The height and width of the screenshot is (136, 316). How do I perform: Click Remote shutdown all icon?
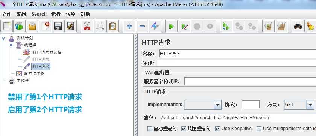click(x=252, y=26)
